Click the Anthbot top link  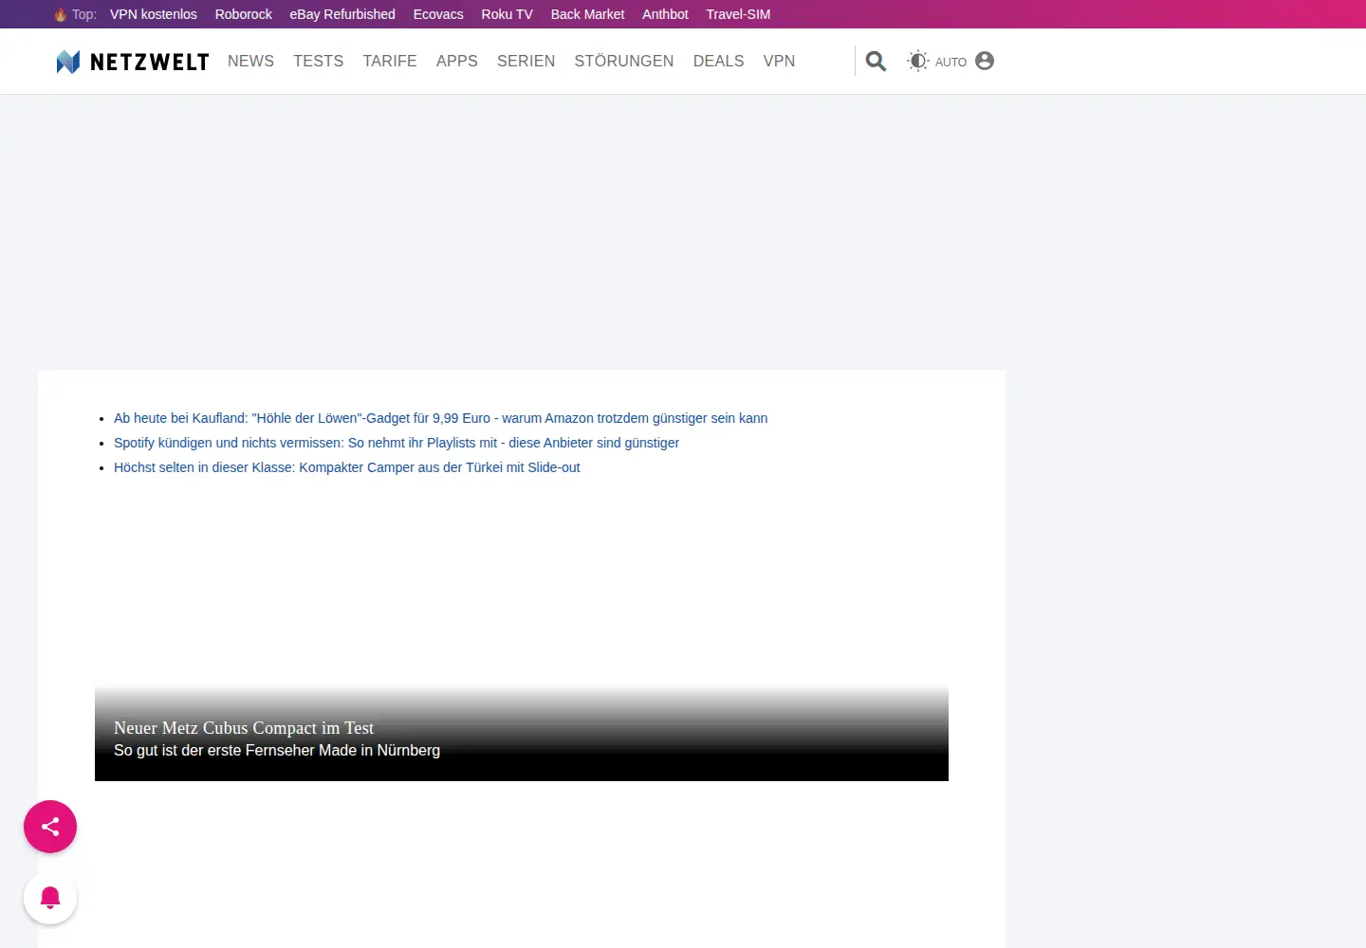[x=665, y=14]
